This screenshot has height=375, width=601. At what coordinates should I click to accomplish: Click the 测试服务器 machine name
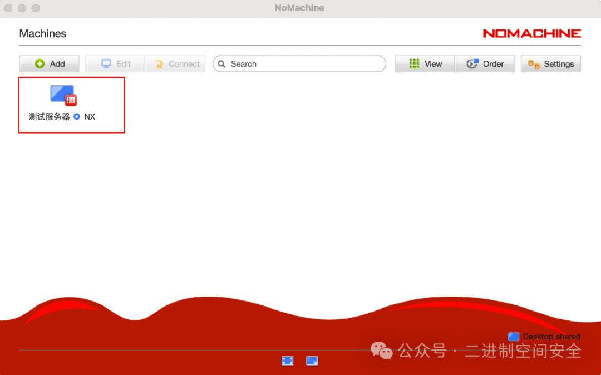click(x=49, y=117)
